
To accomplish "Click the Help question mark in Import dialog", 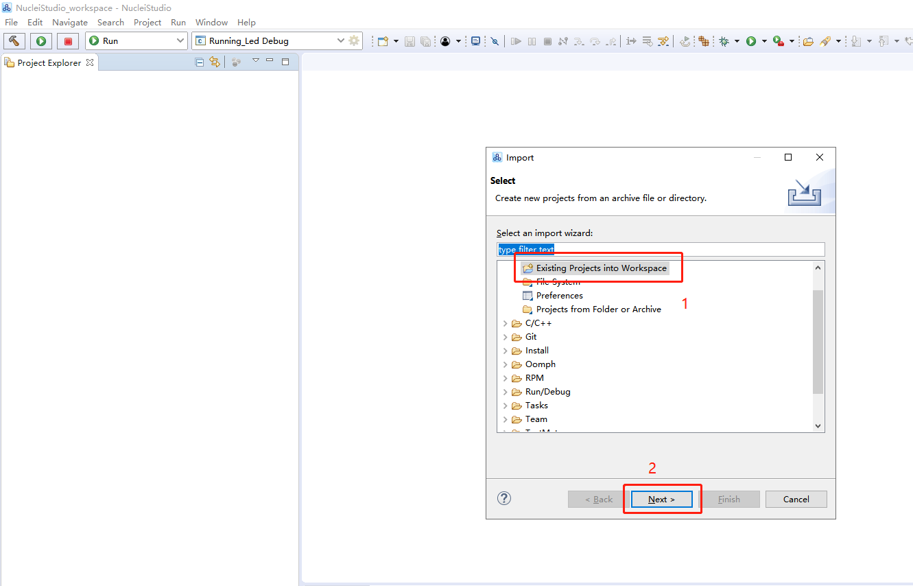I will 504,498.
